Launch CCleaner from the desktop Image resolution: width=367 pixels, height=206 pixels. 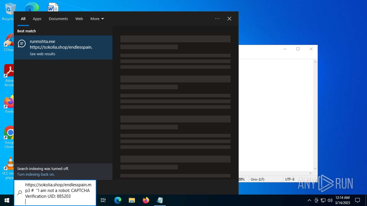[9, 43]
